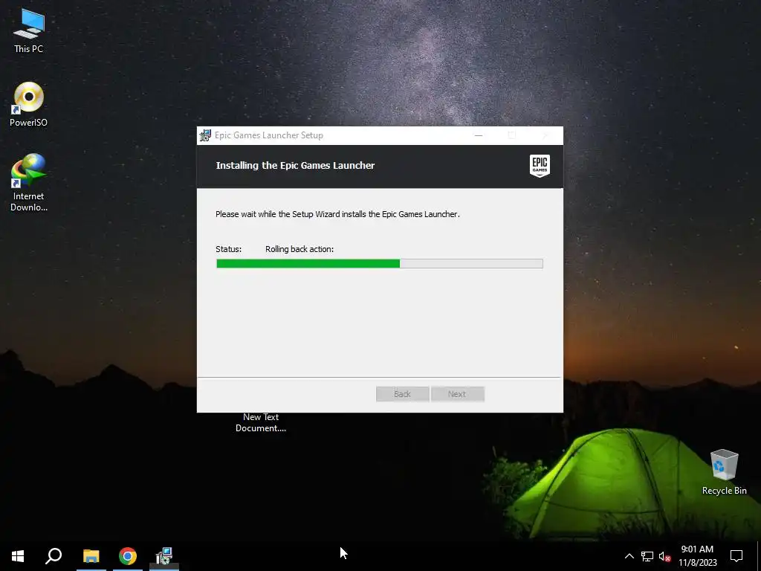Click the green installation progress bar

(x=380, y=264)
